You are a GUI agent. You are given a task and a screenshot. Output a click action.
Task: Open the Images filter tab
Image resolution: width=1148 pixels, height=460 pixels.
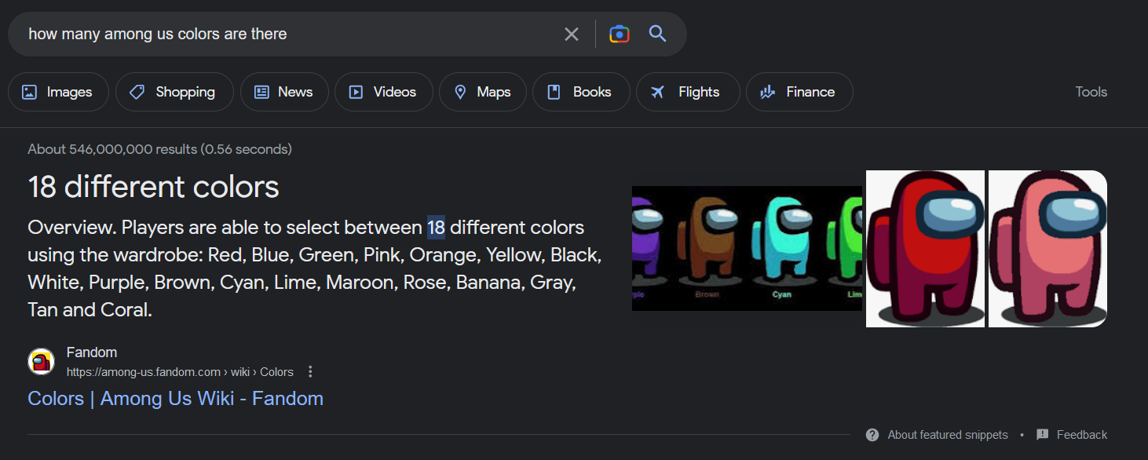point(58,92)
